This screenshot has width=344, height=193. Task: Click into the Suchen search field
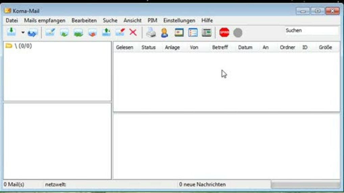311,31
